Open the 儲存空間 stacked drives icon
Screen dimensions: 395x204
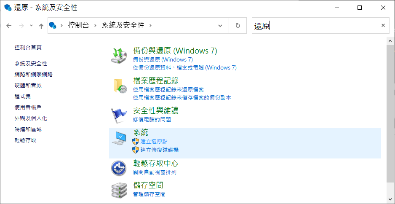[x=120, y=191]
